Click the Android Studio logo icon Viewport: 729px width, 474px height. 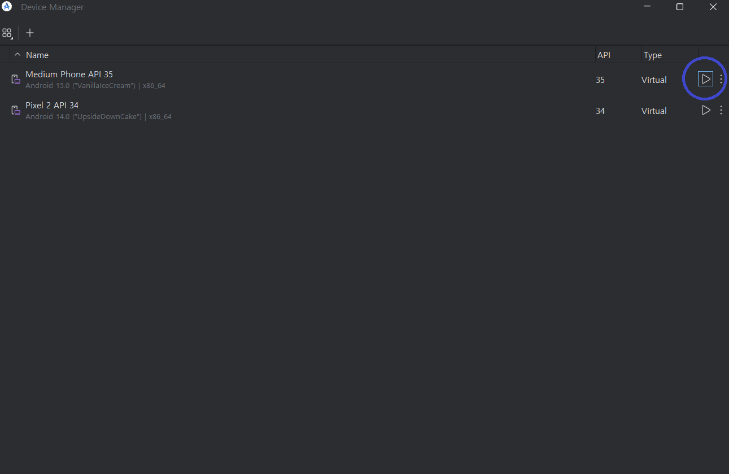coord(7,7)
